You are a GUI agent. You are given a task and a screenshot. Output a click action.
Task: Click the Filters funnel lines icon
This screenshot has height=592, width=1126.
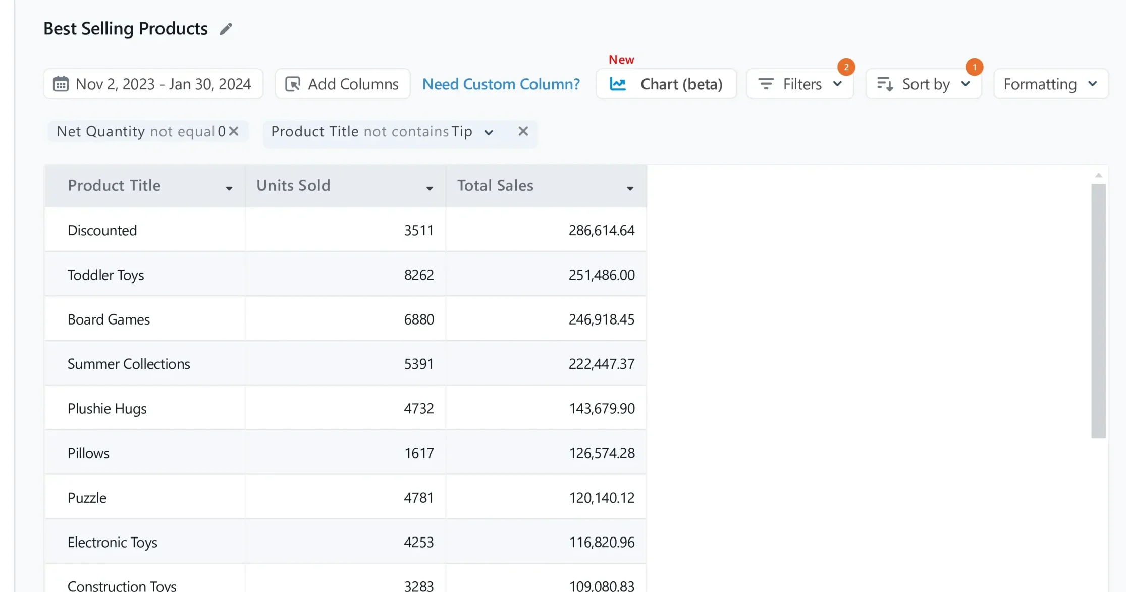pos(766,84)
